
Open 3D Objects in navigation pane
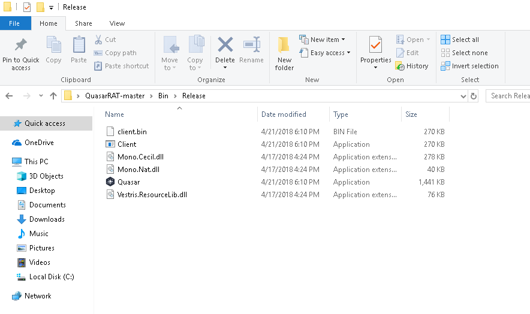coord(46,176)
